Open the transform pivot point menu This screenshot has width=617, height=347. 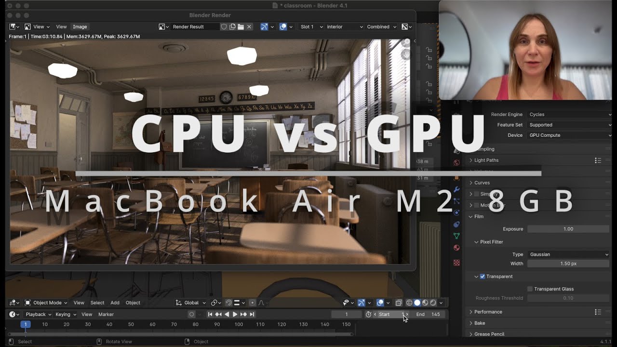coord(215,303)
